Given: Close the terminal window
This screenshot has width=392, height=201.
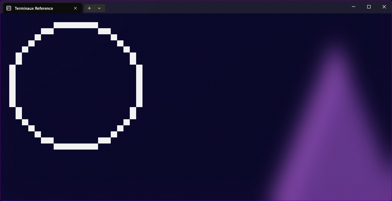Looking at the screenshot, I should (x=384, y=7).
